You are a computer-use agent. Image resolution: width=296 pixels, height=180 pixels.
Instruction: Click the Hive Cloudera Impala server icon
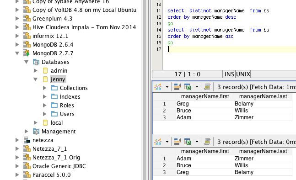pos(27,27)
